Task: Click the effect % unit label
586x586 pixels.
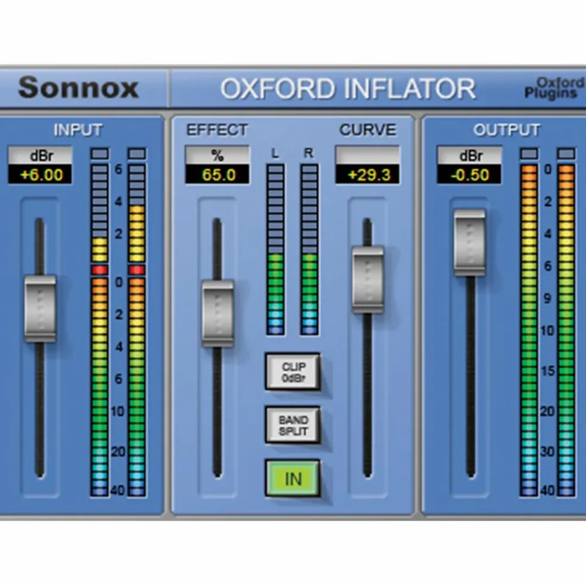Action: point(217,155)
